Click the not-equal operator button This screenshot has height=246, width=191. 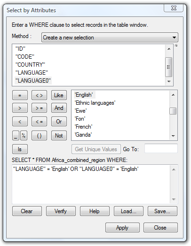point(40,95)
